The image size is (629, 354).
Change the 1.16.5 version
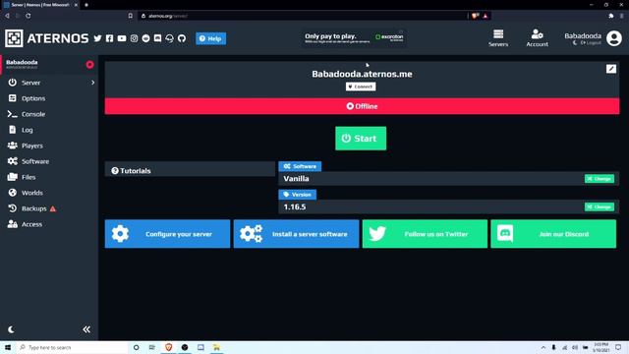(600, 206)
